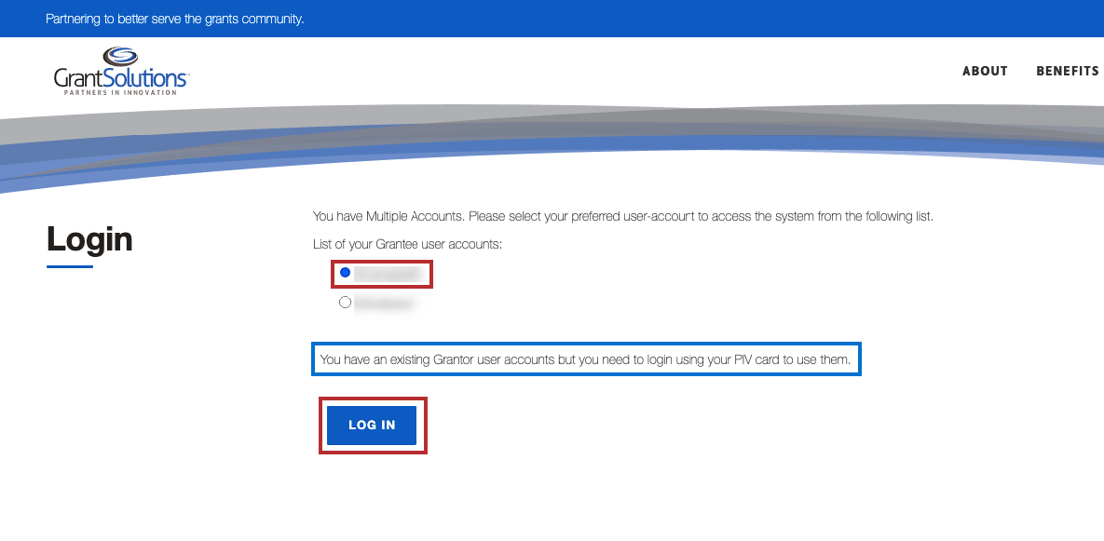Screen dimensions: 1104x541
Task: Select the second Grantee account radio button
Action: (346, 302)
